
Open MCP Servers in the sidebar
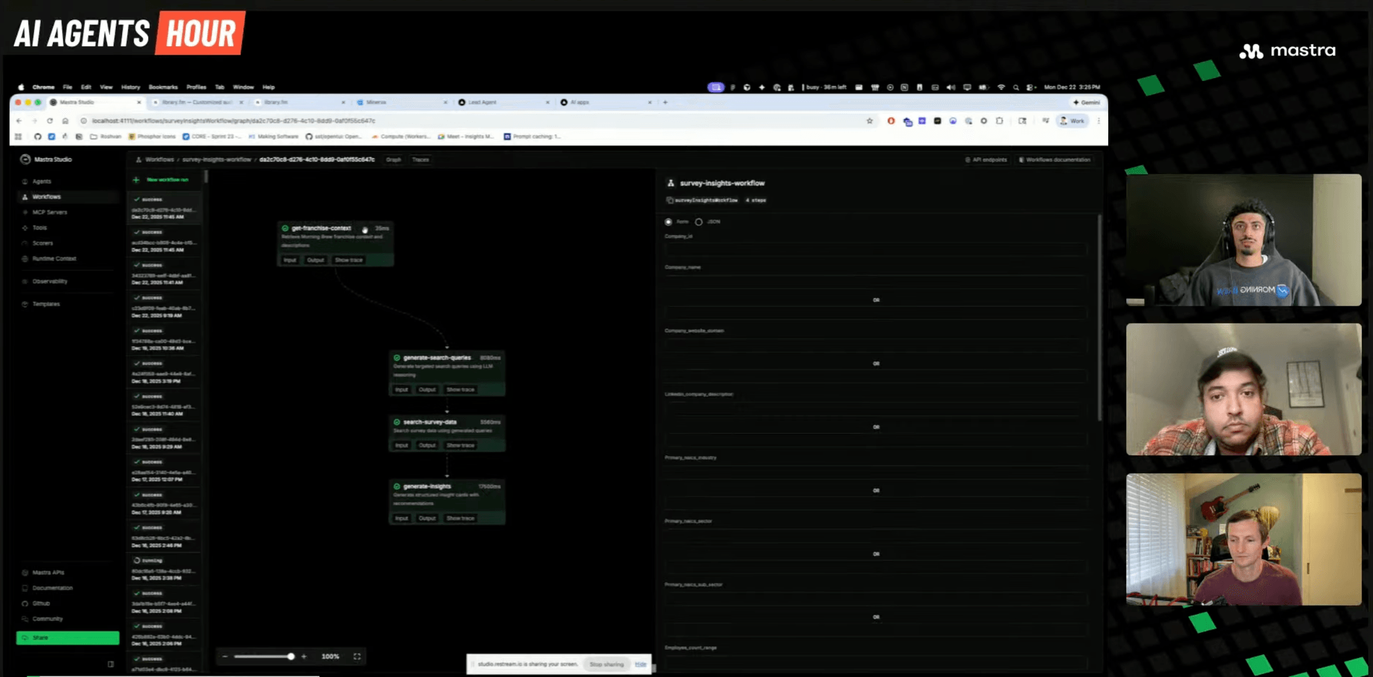click(50, 212)
